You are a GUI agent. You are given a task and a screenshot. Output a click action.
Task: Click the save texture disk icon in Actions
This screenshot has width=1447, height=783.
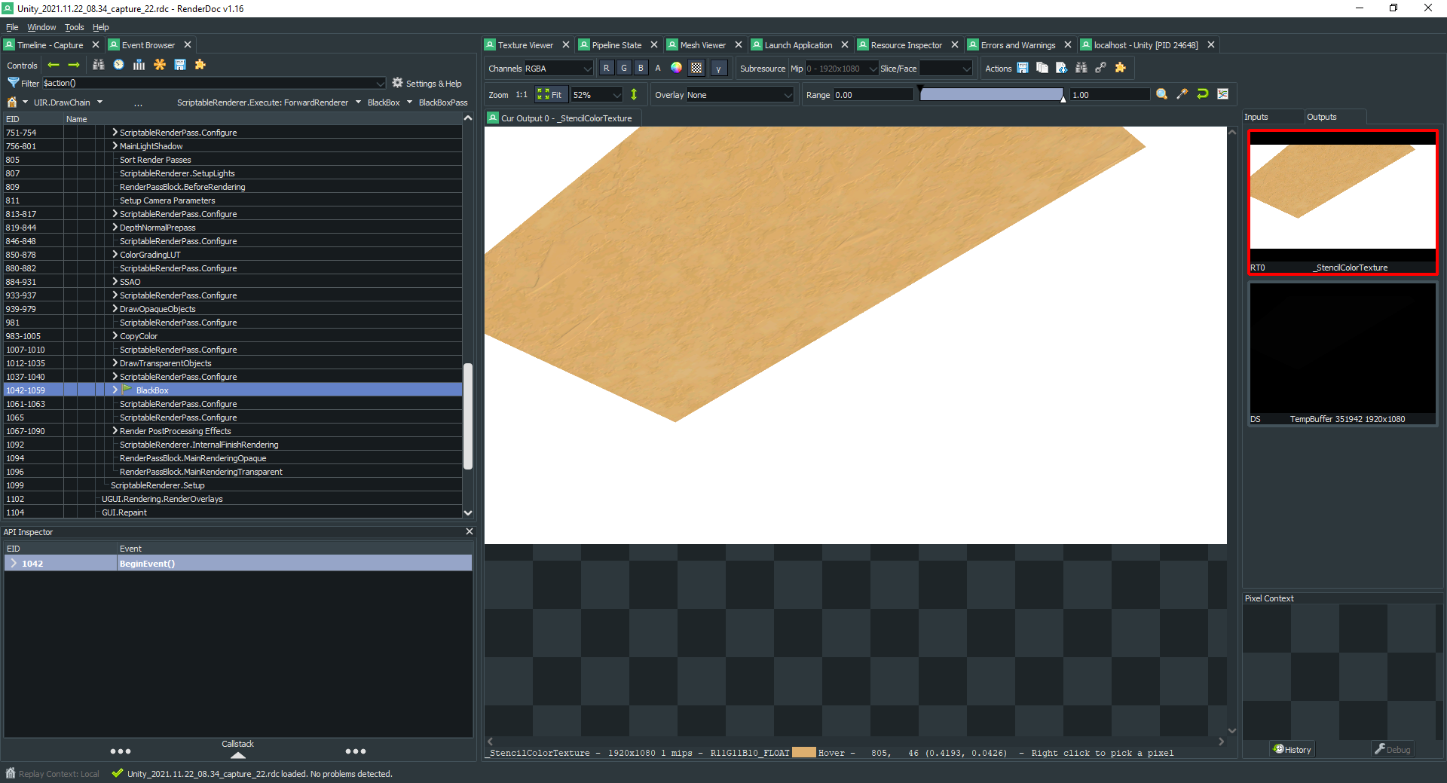click(x=1023, y=68)
